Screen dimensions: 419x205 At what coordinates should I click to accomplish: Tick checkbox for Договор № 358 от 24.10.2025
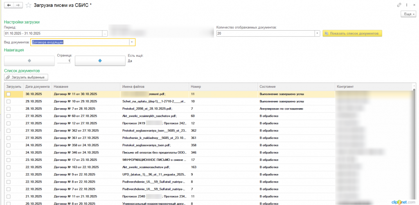[9, 145]
